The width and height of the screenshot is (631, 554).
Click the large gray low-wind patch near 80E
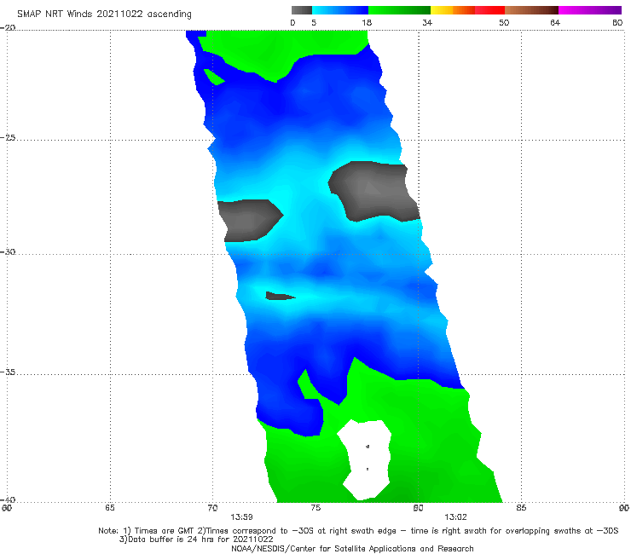[373, 191]
